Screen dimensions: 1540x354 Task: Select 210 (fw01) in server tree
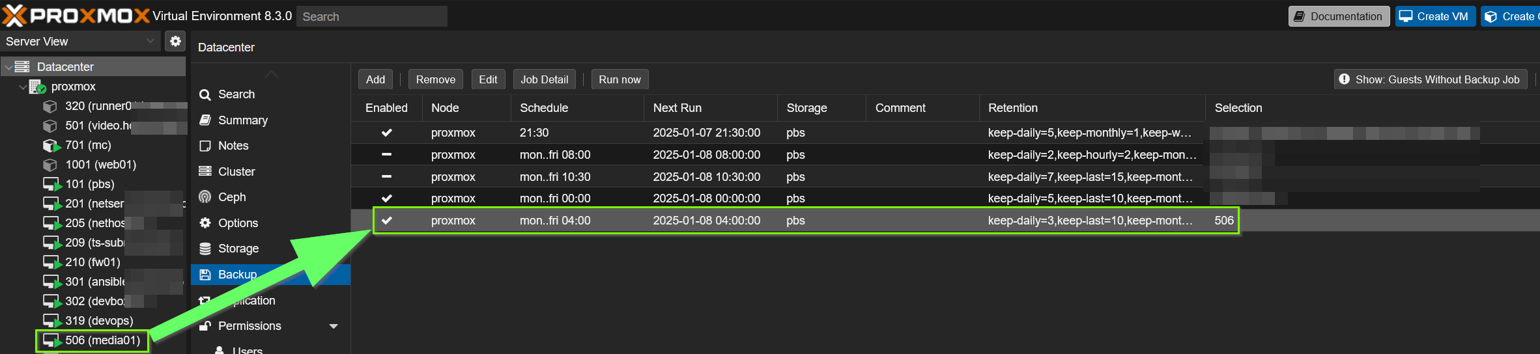coord(93,262)
